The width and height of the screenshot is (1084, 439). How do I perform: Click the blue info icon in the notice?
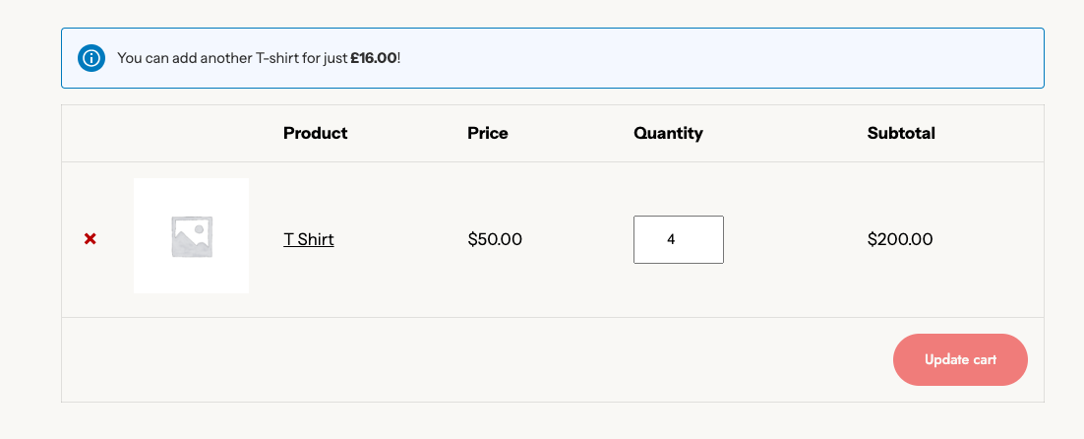click(x=91, y=58)
